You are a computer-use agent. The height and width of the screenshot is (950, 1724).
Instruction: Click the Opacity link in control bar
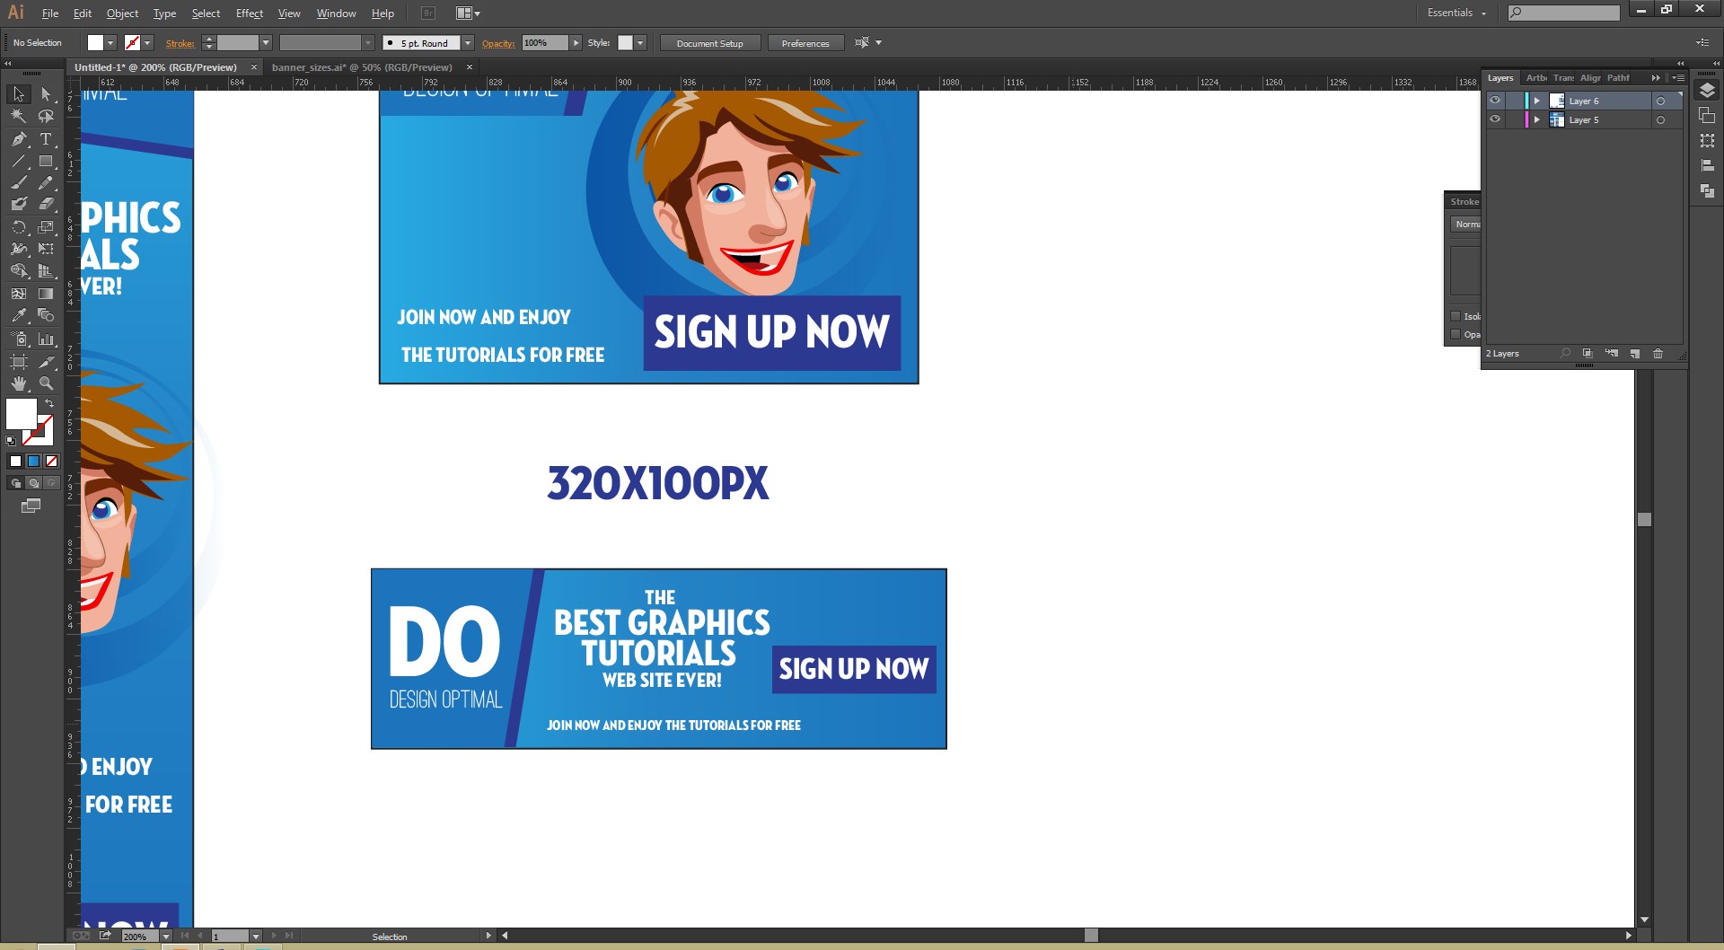(x=498, y=43)
